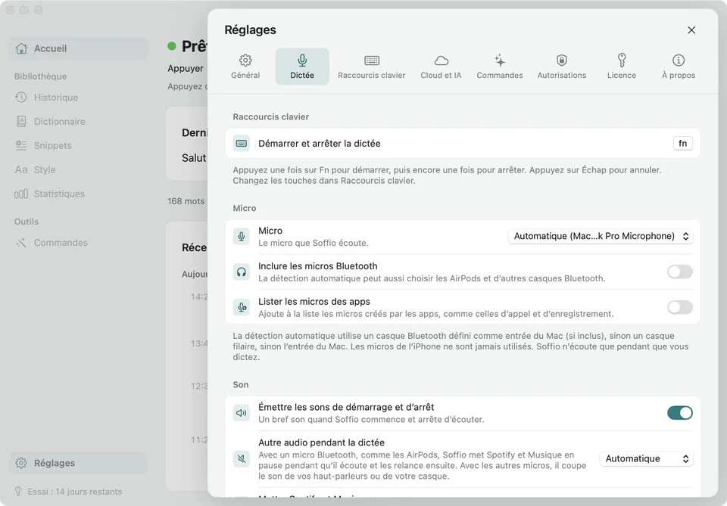Click the Dictionnaire book icon
727x506 pixels.
(21, 121)
